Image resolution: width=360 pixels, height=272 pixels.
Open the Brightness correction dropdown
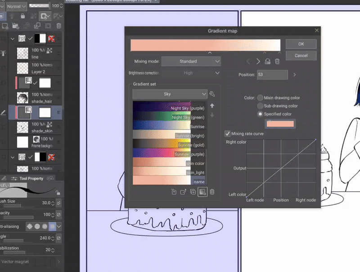click(x=191, y=73)
